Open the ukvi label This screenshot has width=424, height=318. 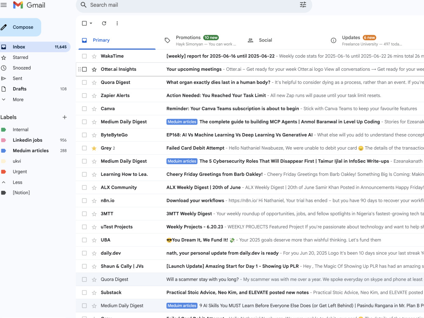click(x=35, y=161)
